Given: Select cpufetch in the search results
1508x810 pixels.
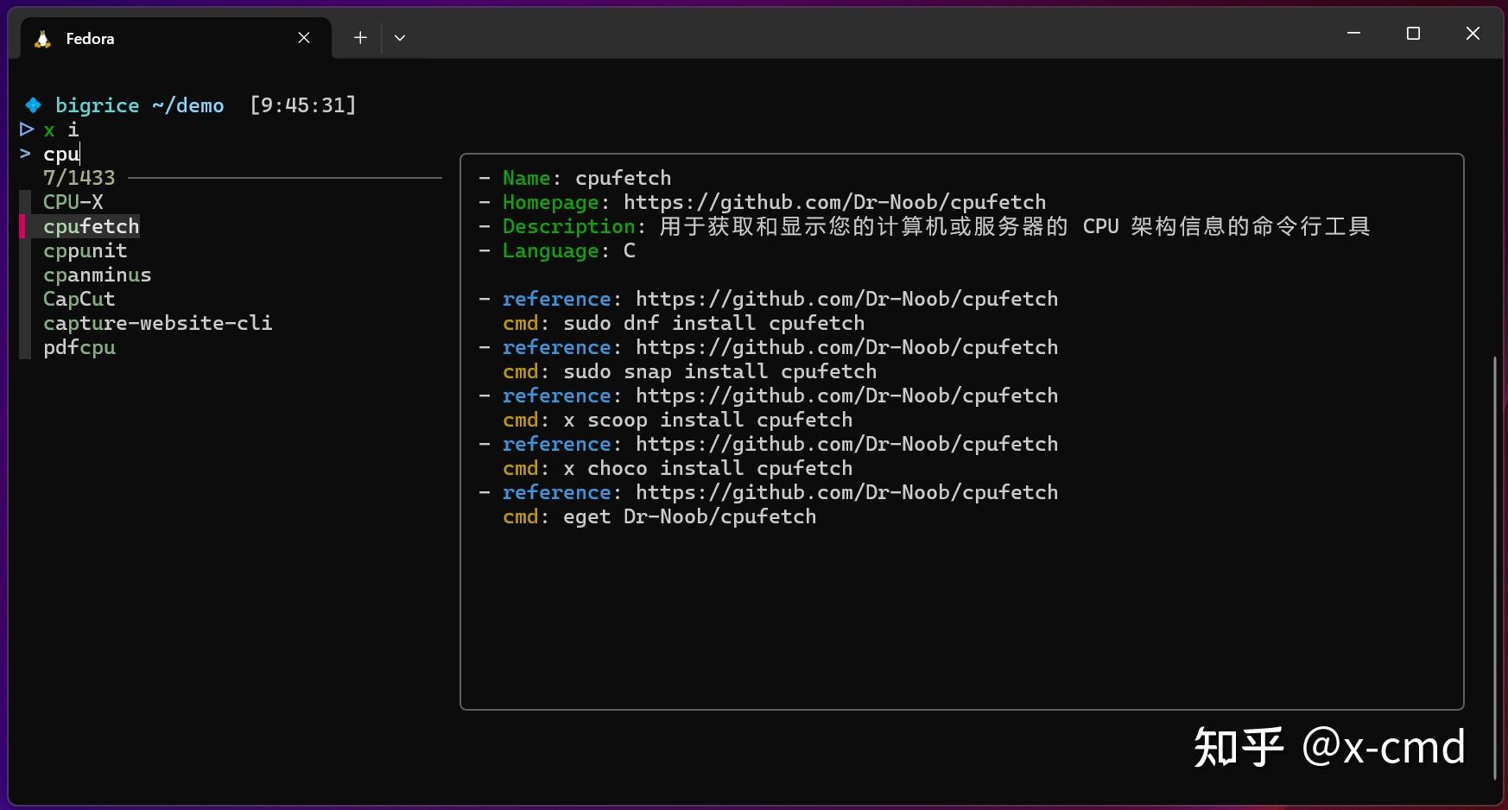Looking at the screenshot, I should (92, 226).
